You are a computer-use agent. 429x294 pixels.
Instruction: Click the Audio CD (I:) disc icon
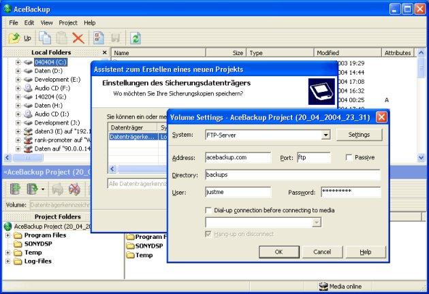coord(28,114)
